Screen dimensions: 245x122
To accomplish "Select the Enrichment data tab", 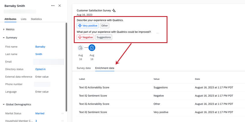I will (105, 68).
